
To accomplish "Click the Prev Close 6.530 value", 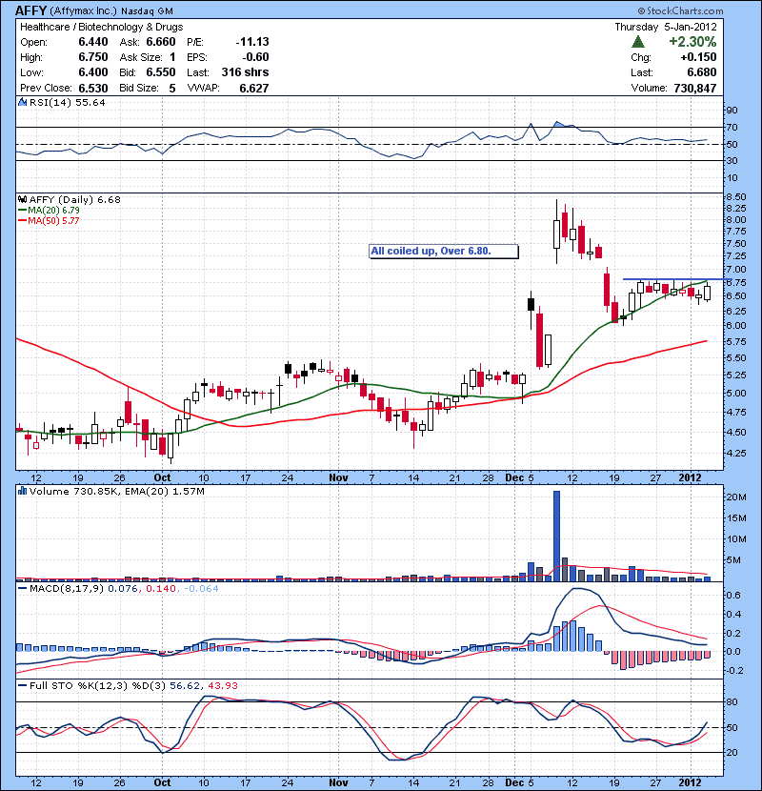I will point(92,89).
